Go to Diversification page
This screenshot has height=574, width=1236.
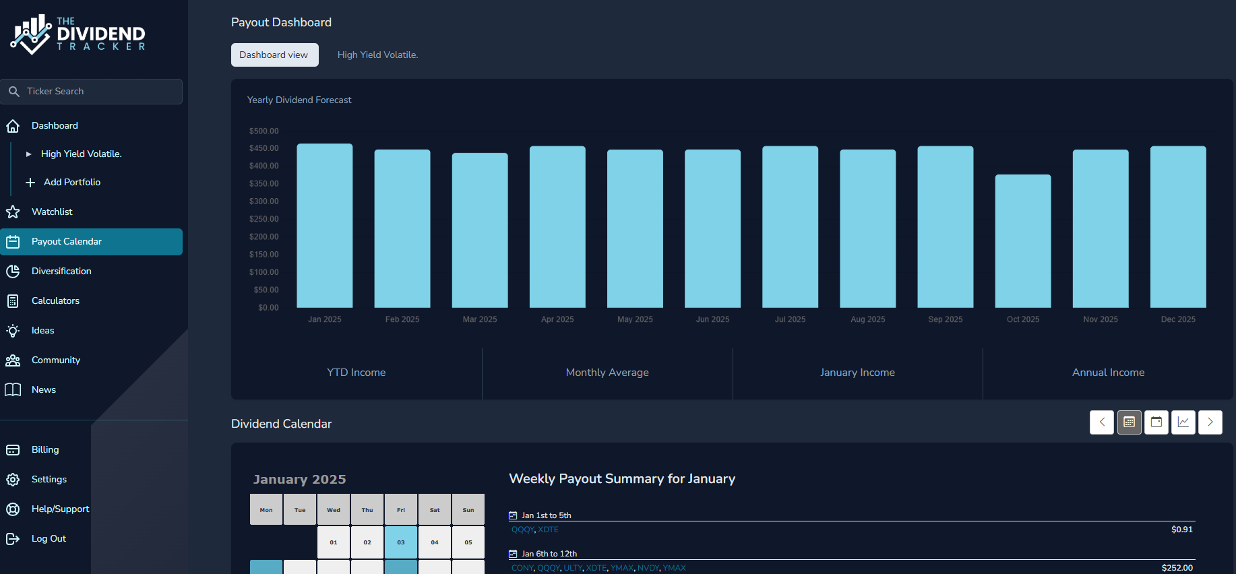click(61, 272)
